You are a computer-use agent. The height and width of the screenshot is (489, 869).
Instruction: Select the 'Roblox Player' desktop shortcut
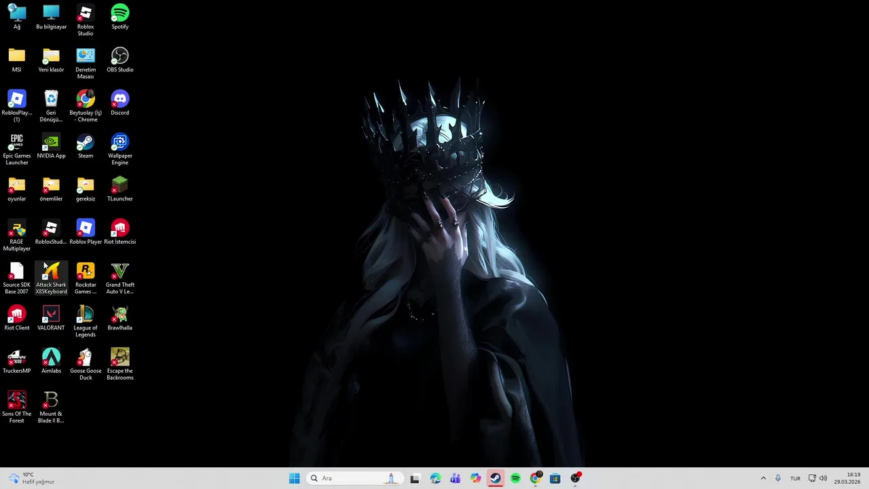click(x=86, y=232)
